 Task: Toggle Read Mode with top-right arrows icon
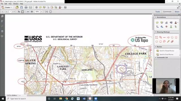(178, 7)
